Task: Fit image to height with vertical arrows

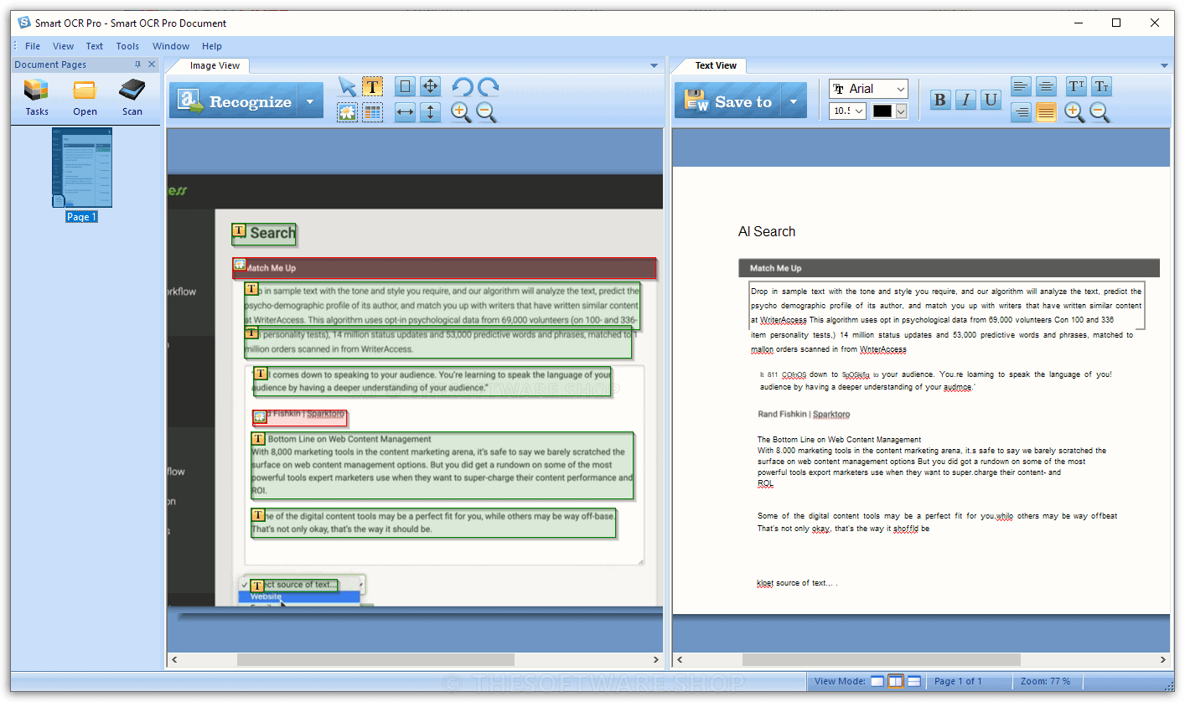Action: (x=430, y=112)
